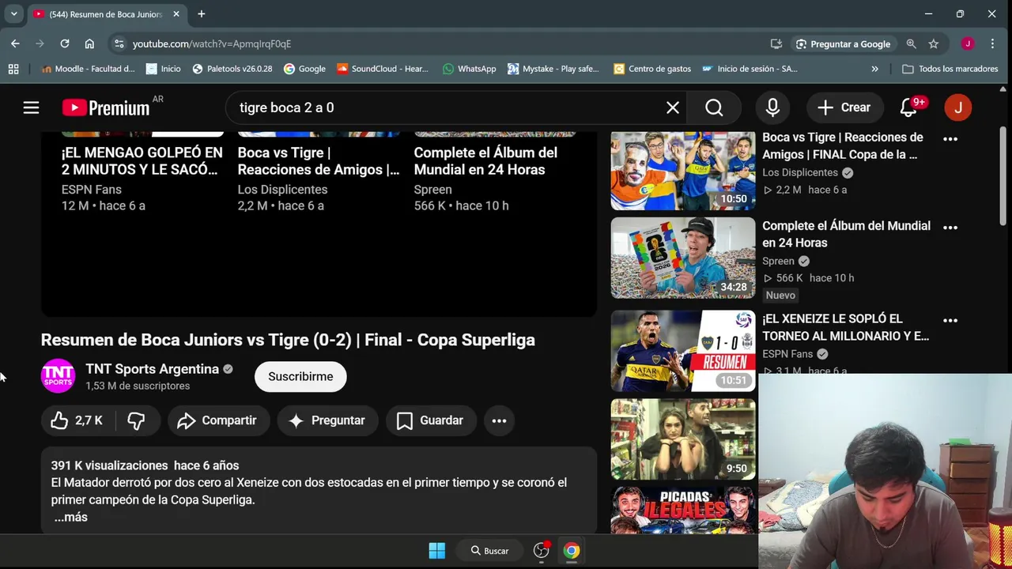Click Preguntar a Google button

(x=843, y=44)
